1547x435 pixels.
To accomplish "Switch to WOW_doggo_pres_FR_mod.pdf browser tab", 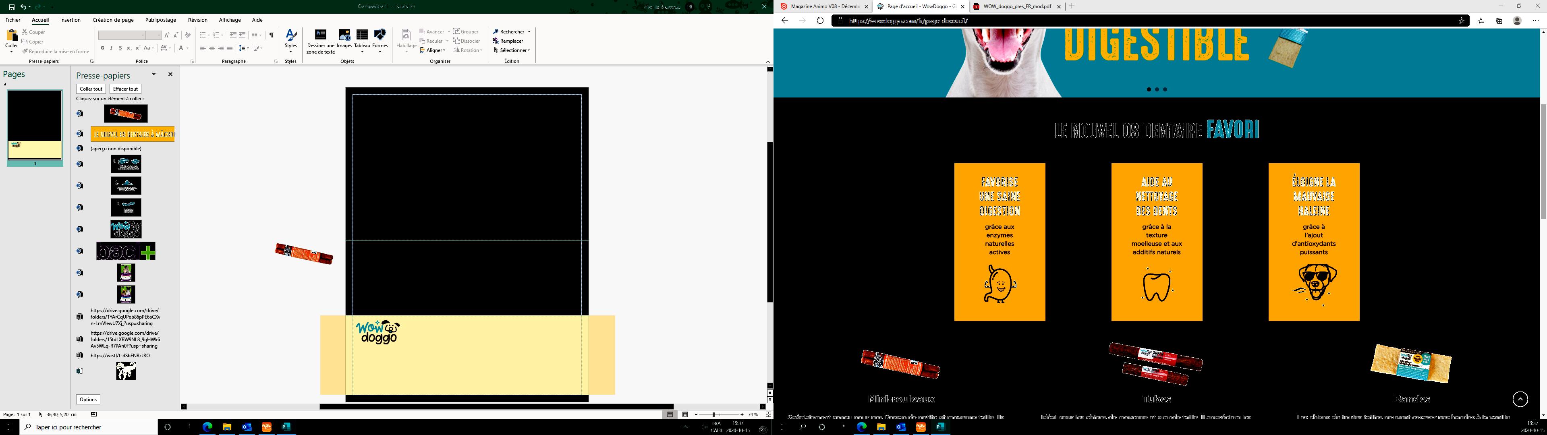I will [x=1017, y=6].
